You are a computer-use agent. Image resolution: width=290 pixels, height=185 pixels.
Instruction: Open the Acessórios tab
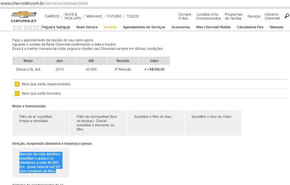pyautogui.click(x=181, y=27)
